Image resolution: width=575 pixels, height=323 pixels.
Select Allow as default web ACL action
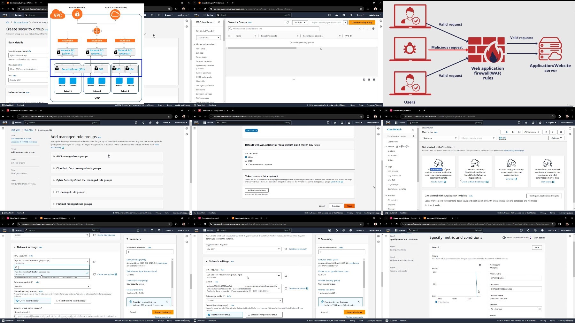tap(246, 157)
